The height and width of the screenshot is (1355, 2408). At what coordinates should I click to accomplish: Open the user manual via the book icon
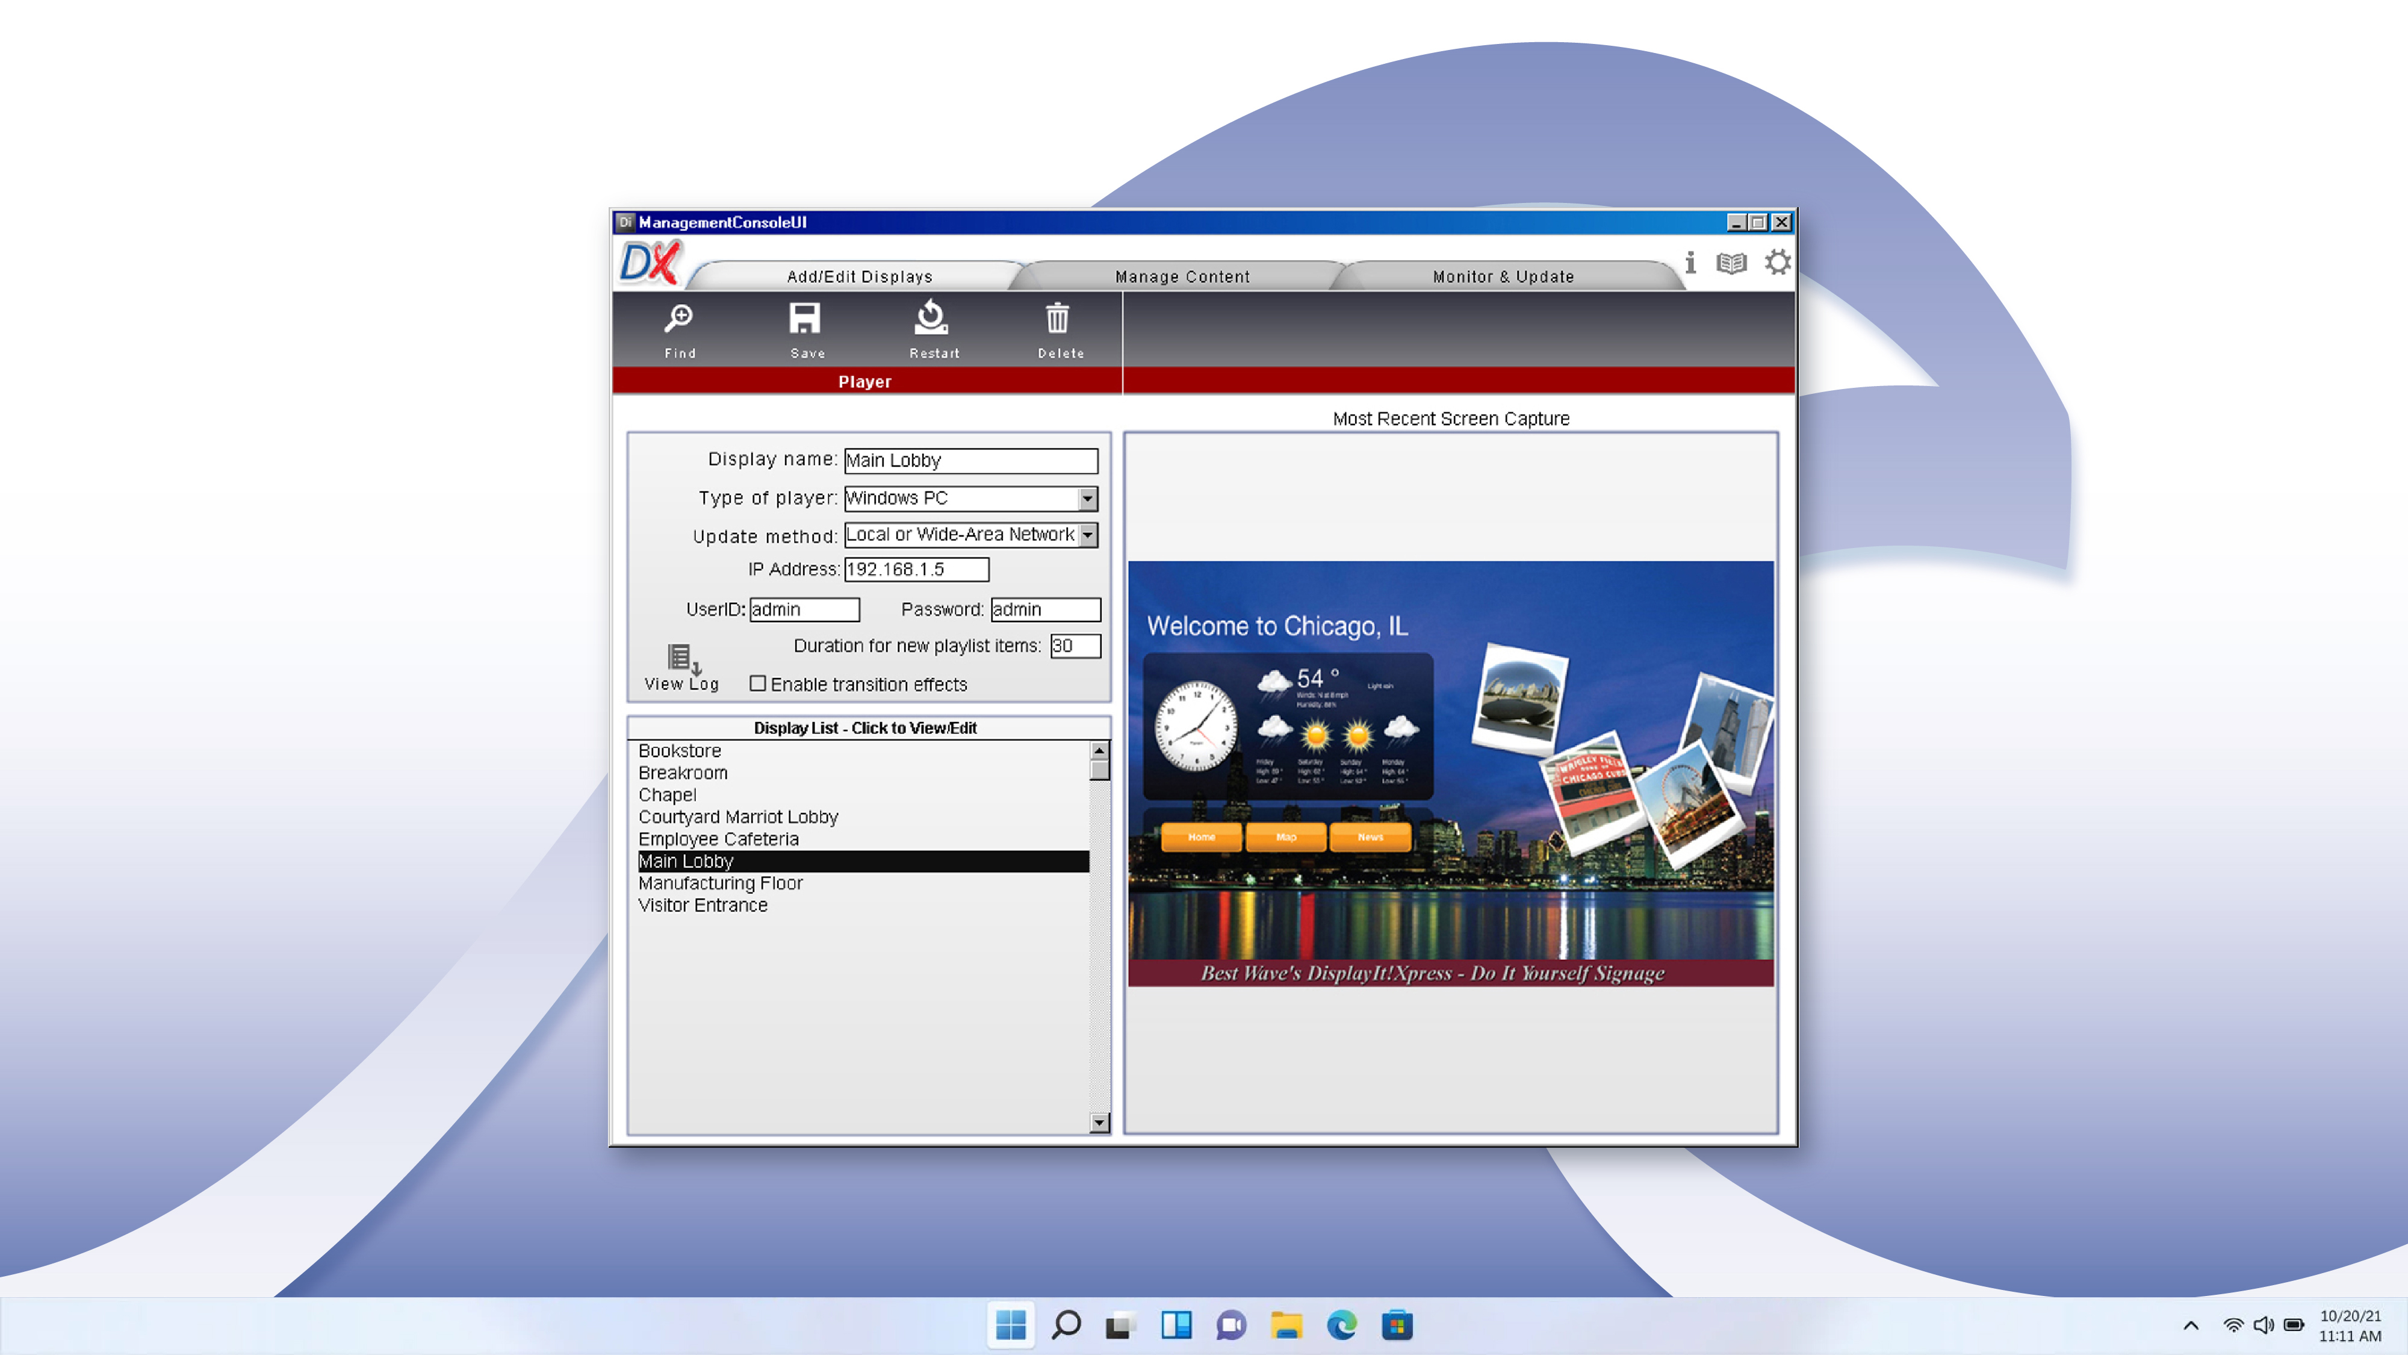pos(1732,263)
